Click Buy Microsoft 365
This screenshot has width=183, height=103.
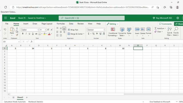click(162, 18)
